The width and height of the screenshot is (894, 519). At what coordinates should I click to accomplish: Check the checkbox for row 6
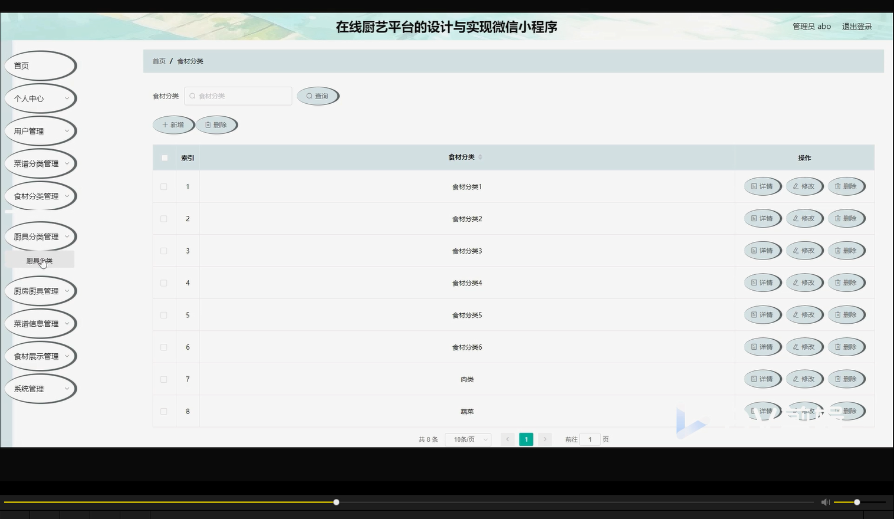(164, 347)
